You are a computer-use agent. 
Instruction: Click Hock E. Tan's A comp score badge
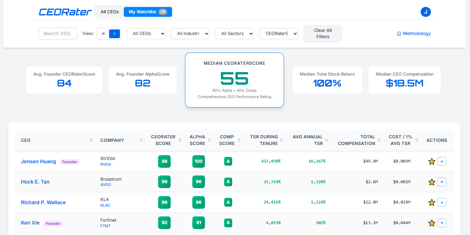click(228, 182)
